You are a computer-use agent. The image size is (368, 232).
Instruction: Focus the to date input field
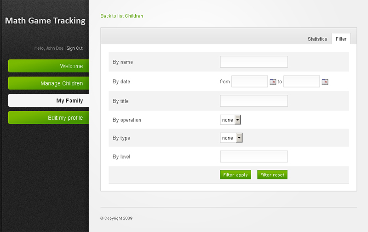pyautogui.click(x=302, y=81)
